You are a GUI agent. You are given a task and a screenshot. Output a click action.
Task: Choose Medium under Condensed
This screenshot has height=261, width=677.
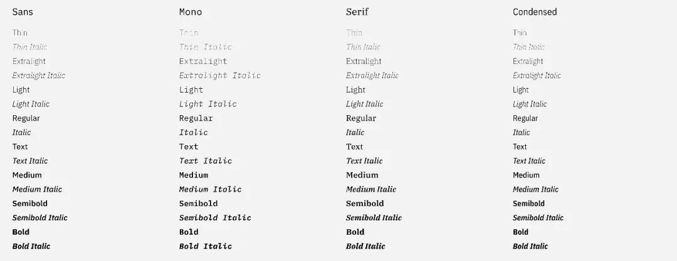[526, 175]
